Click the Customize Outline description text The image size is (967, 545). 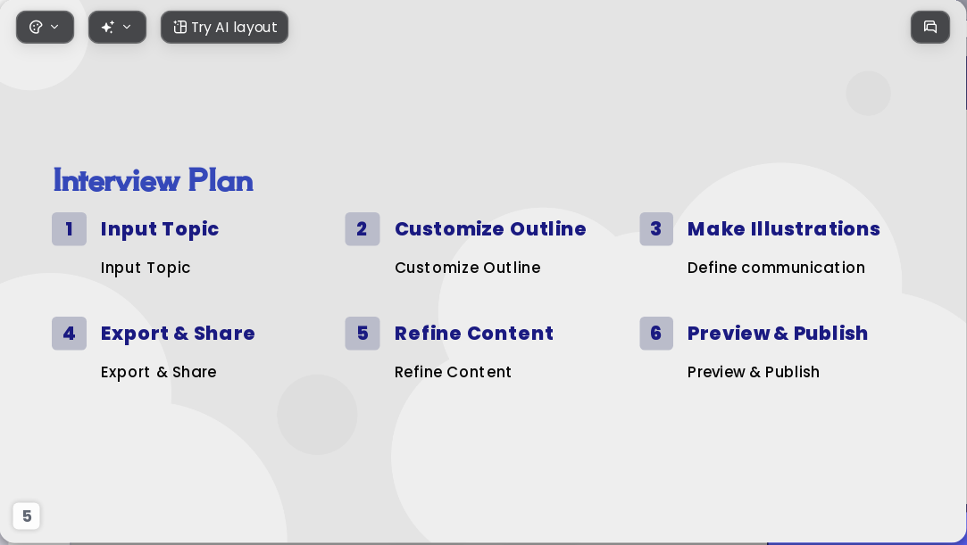point(468,268)
